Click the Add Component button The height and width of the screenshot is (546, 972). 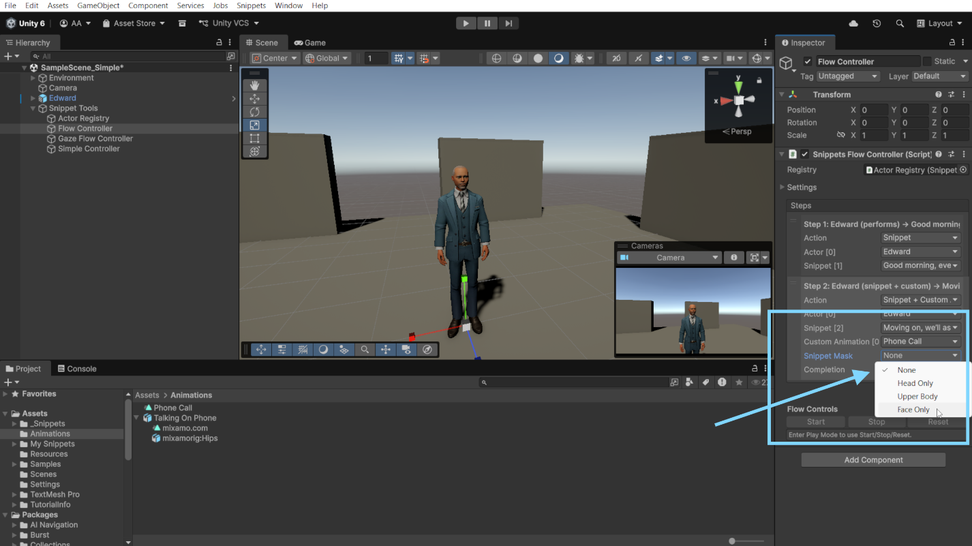(873, 460)
